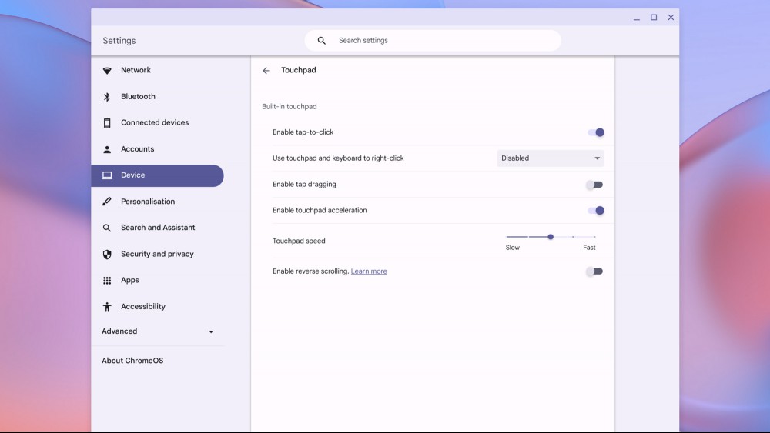Screen dimensions: 770x433
Task: Open About ChromeOS page
Action: click(132, 361)
